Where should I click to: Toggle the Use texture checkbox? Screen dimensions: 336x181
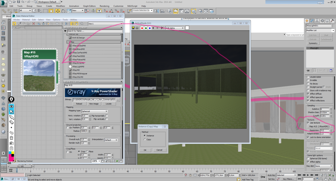[x=308, y=123]
